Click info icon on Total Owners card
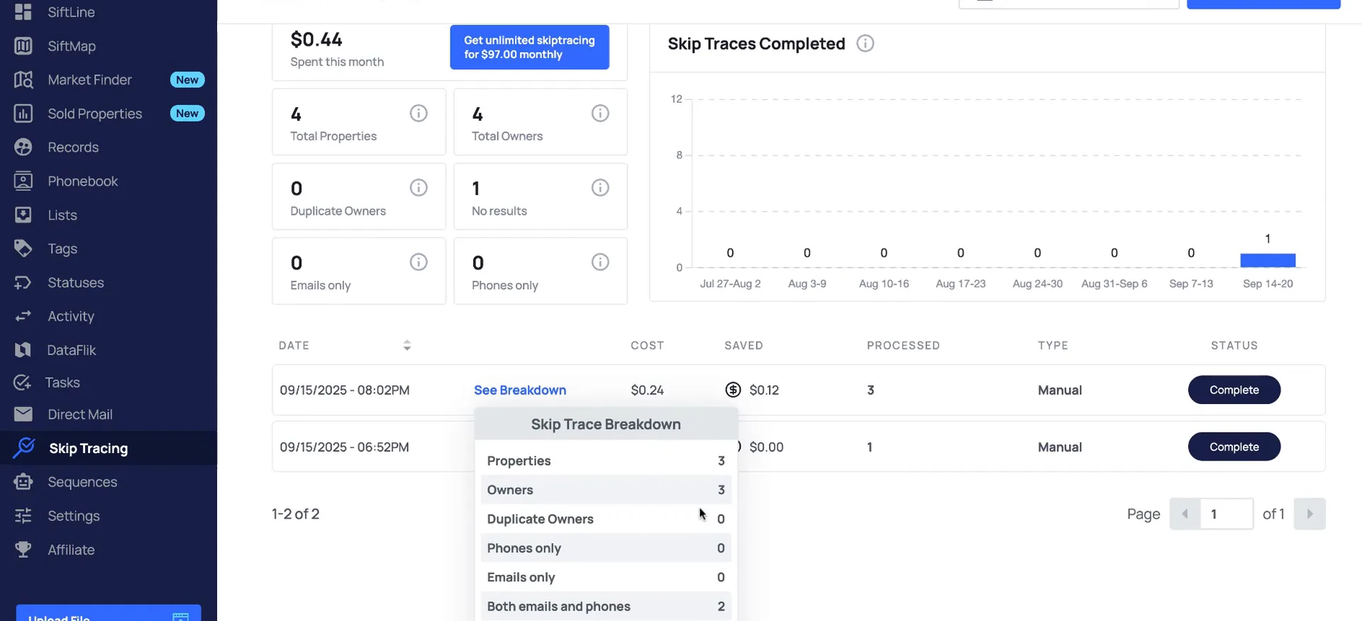1362x621 pixels. pos(600,113)
